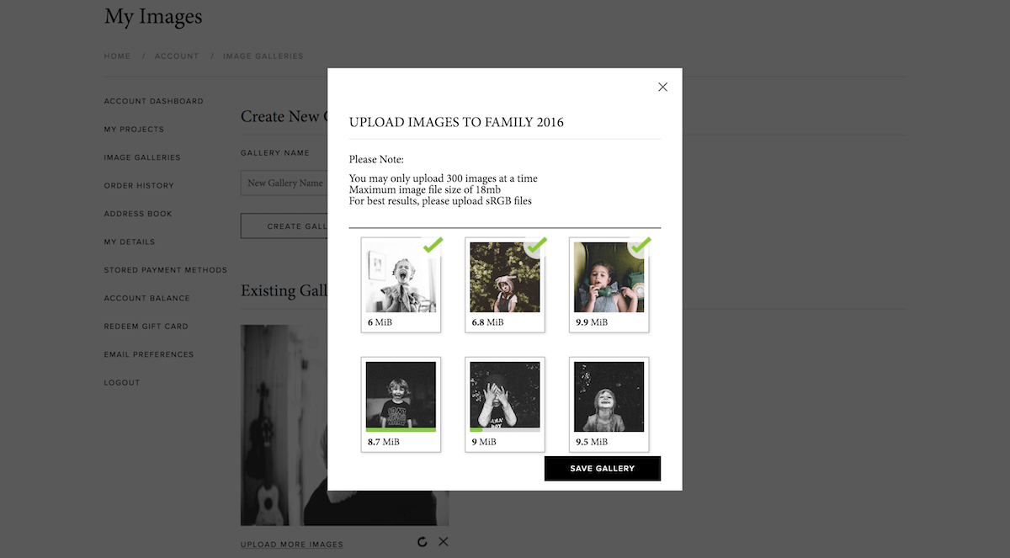The image size is (1010, 558).
Task: Open Stored Payment Methods
Action: pos(166,270)
